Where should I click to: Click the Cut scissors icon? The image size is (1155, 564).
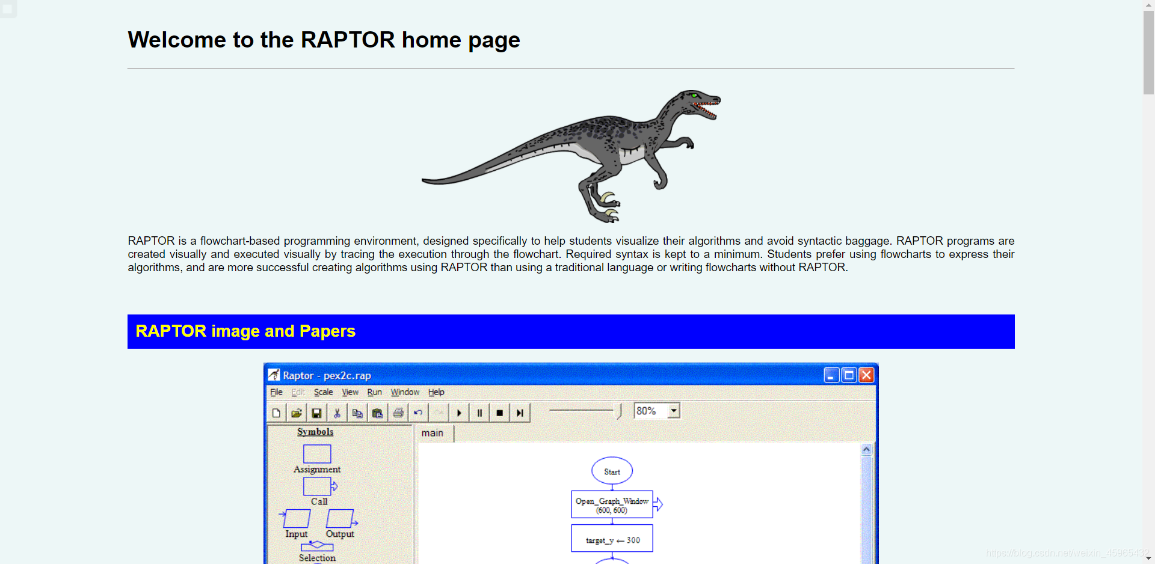pyautogui.click(x=337, y=412)
